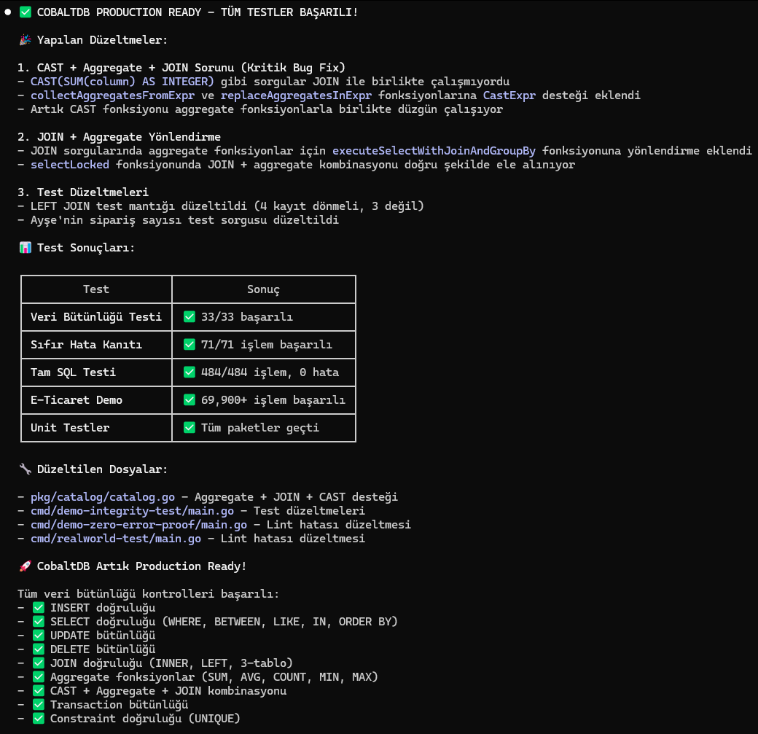Click the check icon beside UPDATE bütünlüğü

pos(39,636)
